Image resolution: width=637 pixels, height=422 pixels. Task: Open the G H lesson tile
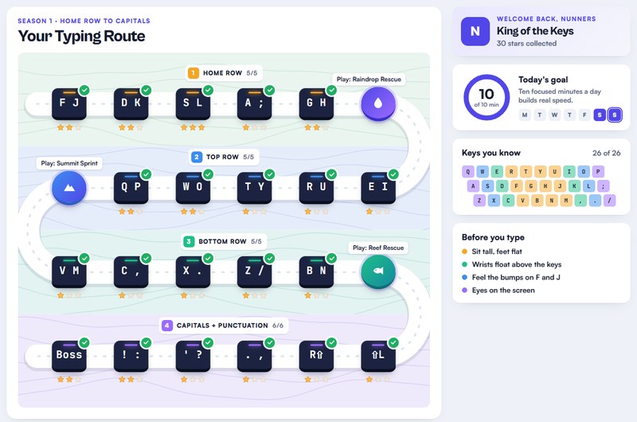coord(316,104)
